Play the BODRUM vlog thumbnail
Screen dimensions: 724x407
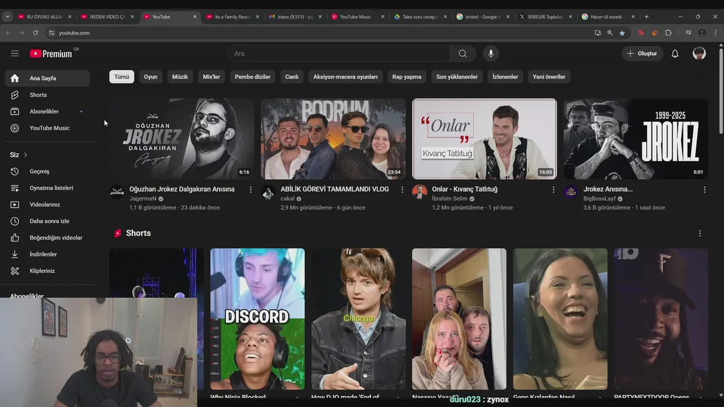pyautogui.click(x=333, y=139)
